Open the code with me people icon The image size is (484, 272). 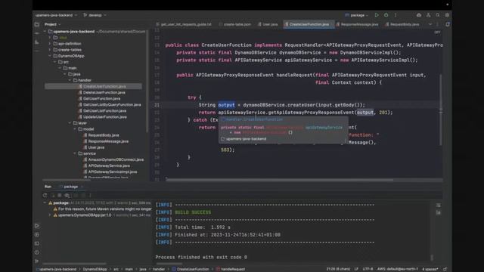[x=429, y=15]
